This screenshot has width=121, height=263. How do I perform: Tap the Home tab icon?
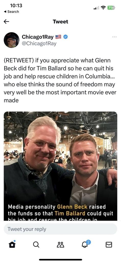tap(12, 244)
